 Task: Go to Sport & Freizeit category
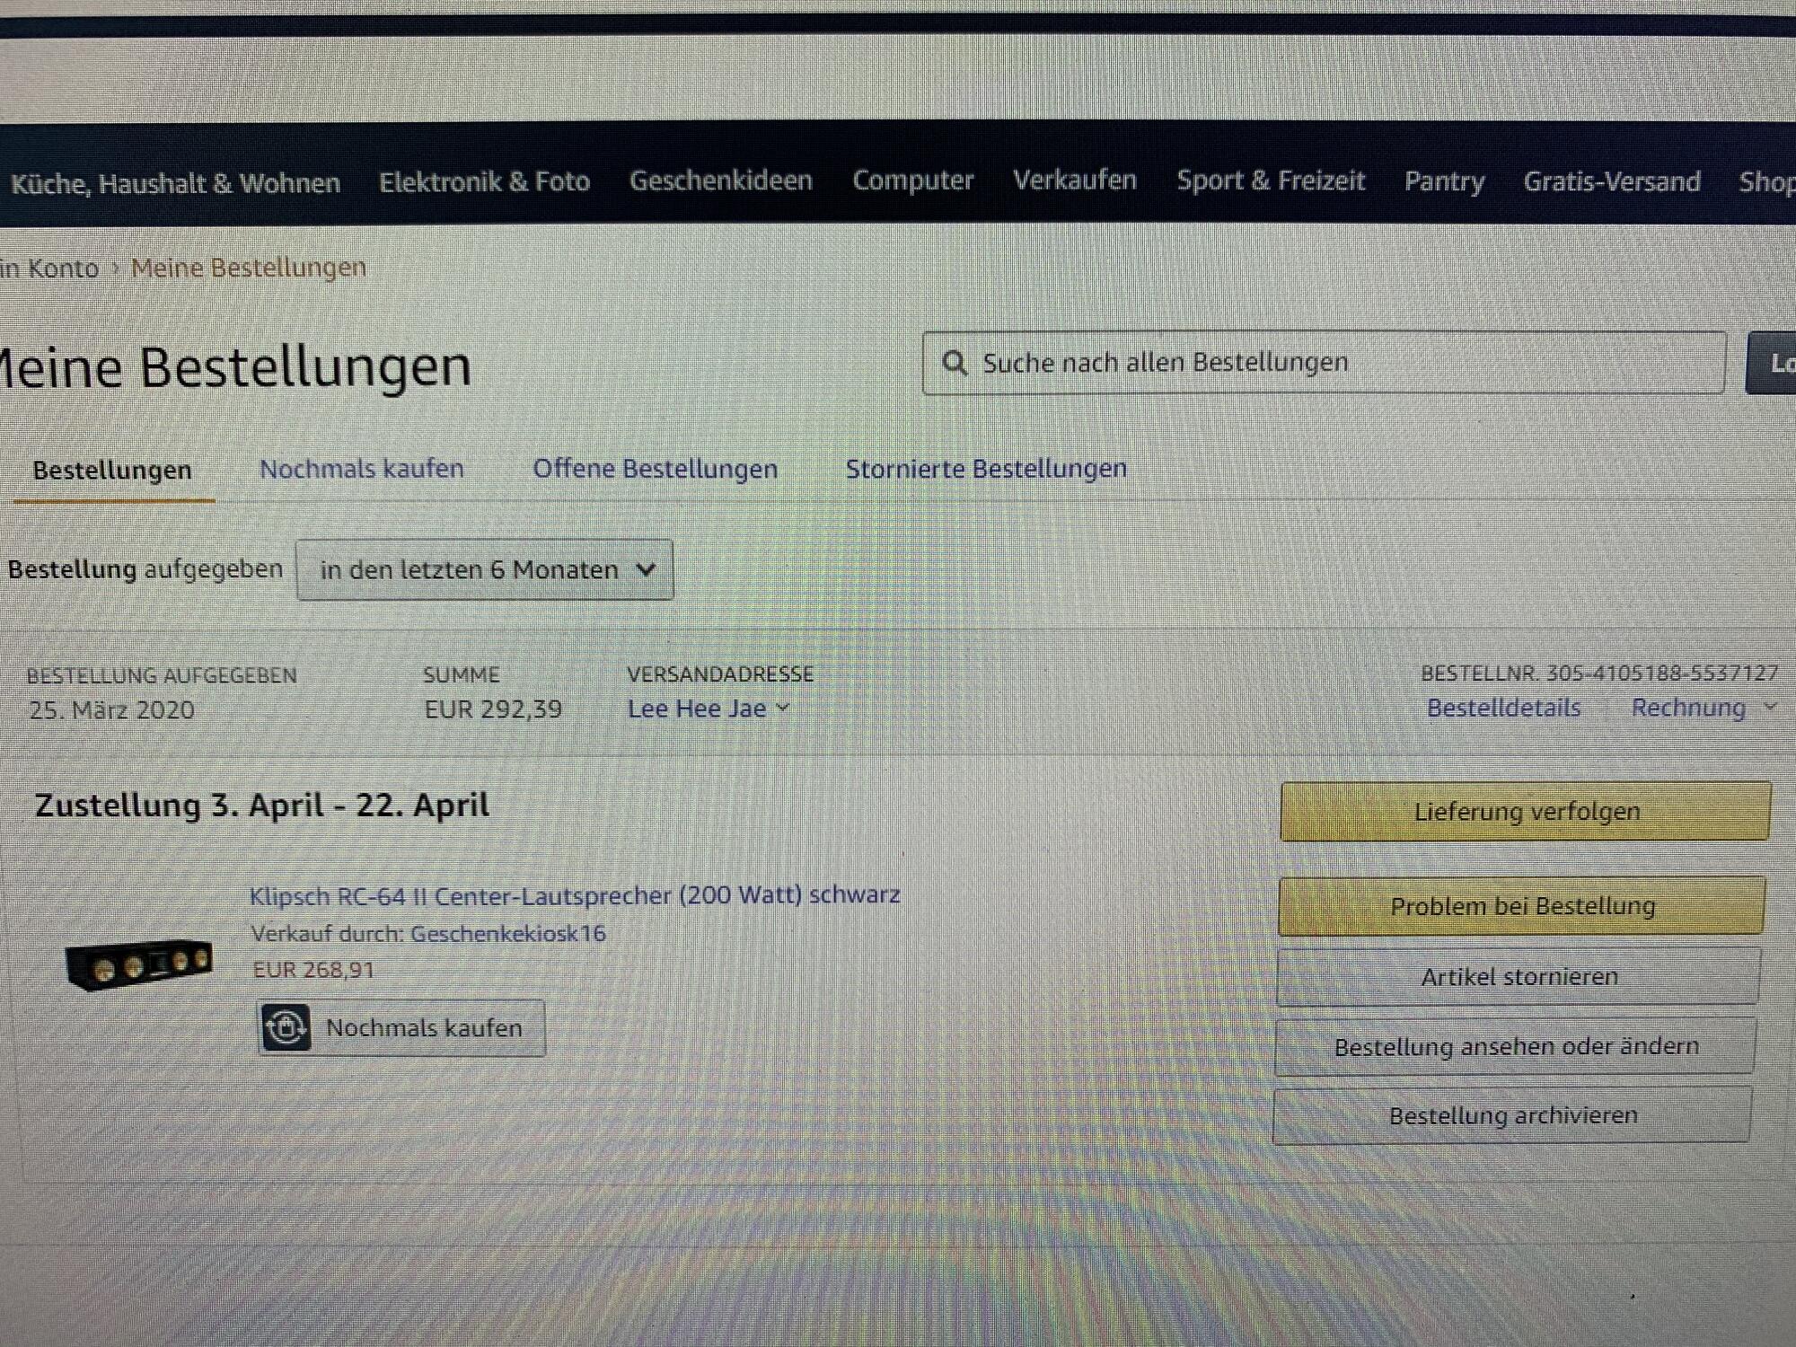1270,180
